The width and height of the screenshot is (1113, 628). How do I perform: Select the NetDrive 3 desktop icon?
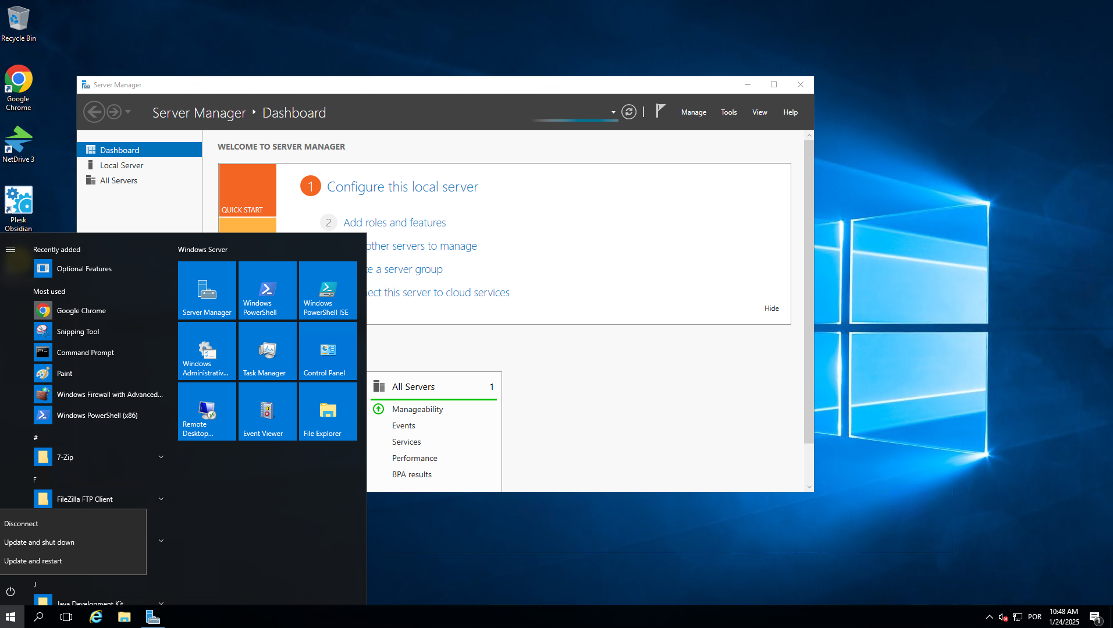19,144
